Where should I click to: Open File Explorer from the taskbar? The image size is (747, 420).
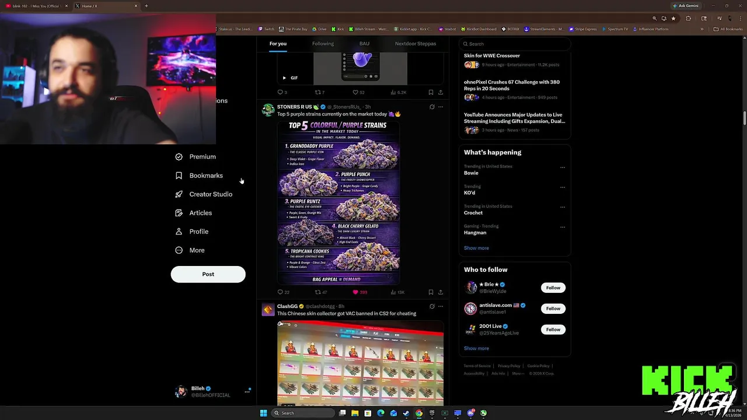[355, 413]
